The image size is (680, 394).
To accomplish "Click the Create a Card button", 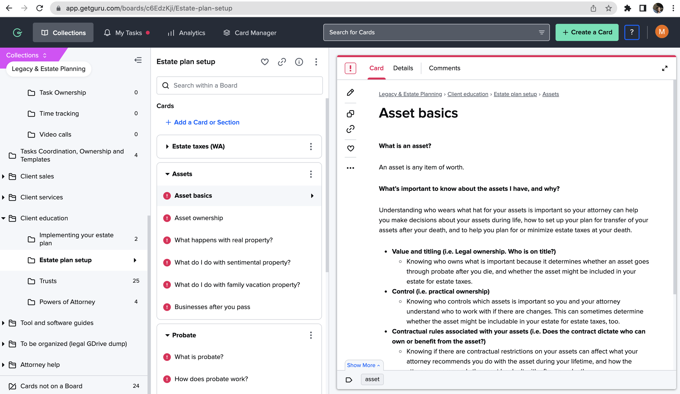I will click(x=587, y=32).
